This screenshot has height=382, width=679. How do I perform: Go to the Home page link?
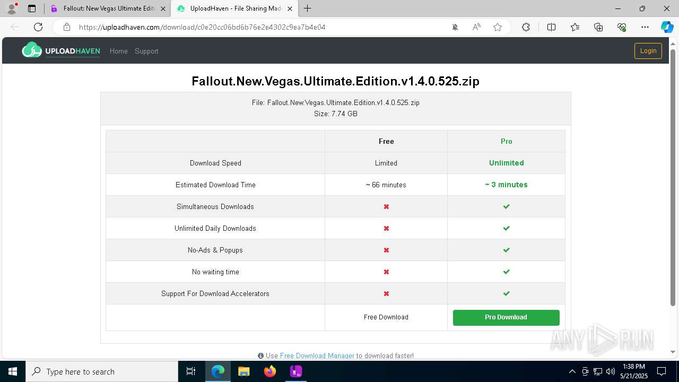coord(118,51)
